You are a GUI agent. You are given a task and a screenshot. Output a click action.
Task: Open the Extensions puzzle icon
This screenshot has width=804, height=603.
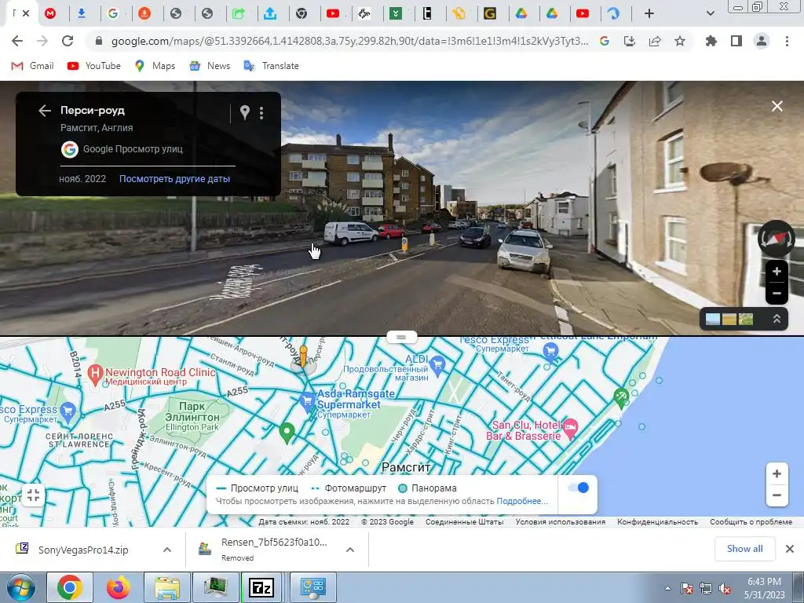click(711, 41)
